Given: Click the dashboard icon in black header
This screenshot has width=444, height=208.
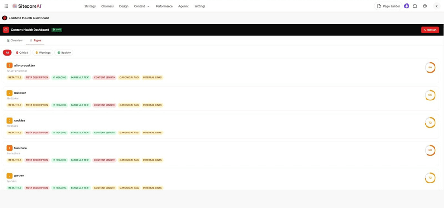Looking at the screenshot, I should tap(6, 30).
